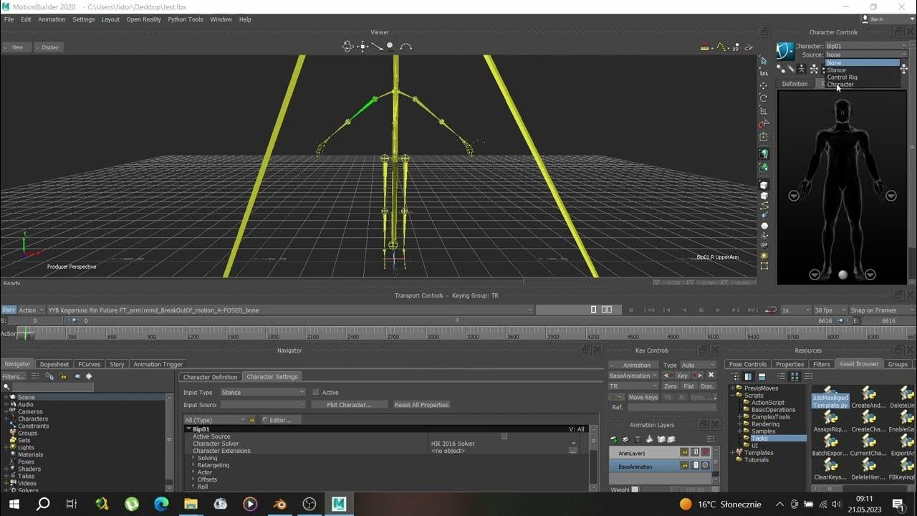The width and height of the screenshot is (917, 516).
Task: Click the Flat key button
Action: pos(688,386)
